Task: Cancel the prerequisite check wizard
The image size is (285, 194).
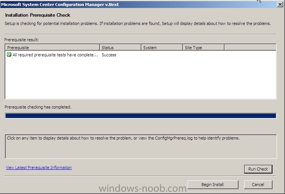Action: (x=258, y=185)
